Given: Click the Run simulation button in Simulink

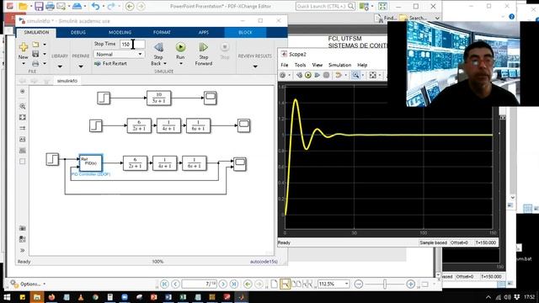Looking at the screenshot, I should click(180, 47).
